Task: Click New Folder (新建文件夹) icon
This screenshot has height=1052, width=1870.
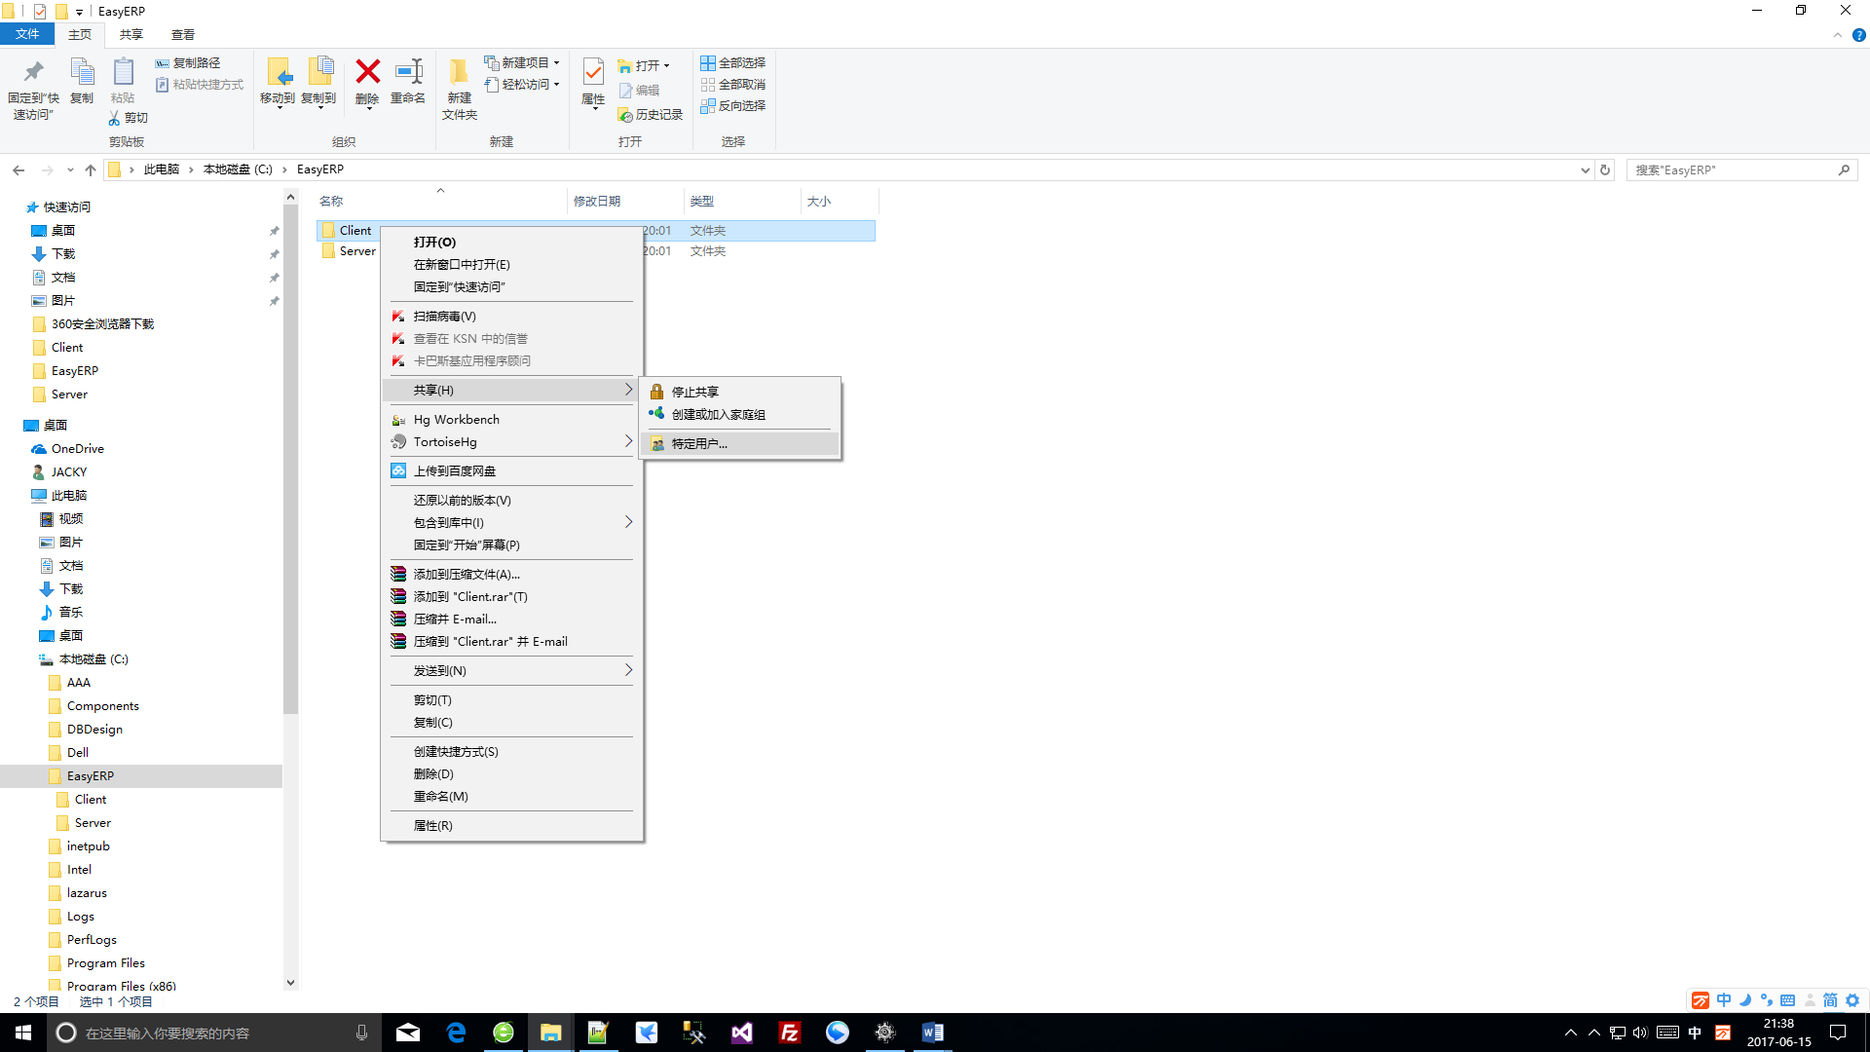Action: (459, 72)
